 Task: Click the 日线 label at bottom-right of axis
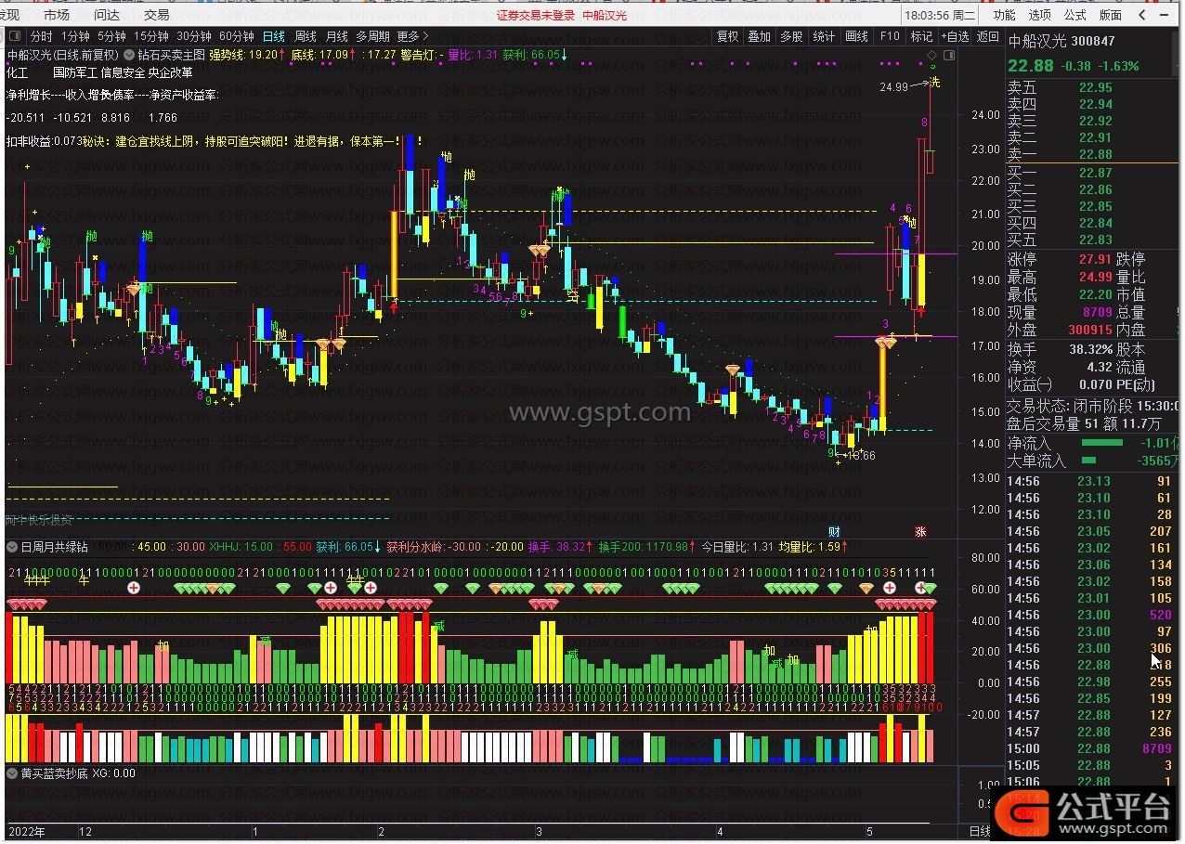[981, 831]
